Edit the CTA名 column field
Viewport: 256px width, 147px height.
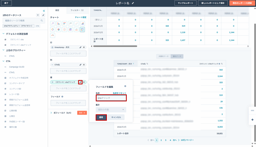tap(80, 65)
